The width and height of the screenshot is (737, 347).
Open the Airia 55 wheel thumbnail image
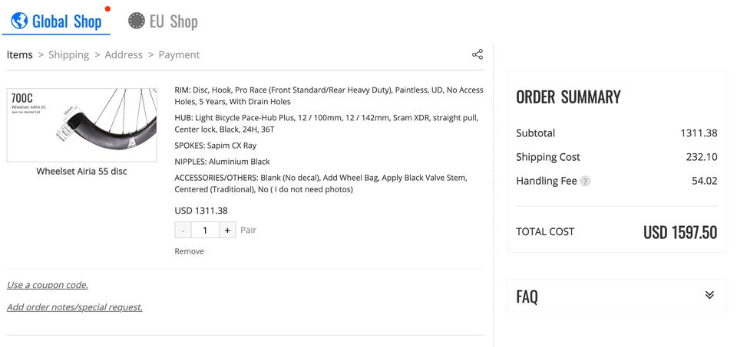click(82, 125)
